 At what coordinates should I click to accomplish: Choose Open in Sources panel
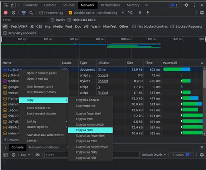tap(43, 73)
